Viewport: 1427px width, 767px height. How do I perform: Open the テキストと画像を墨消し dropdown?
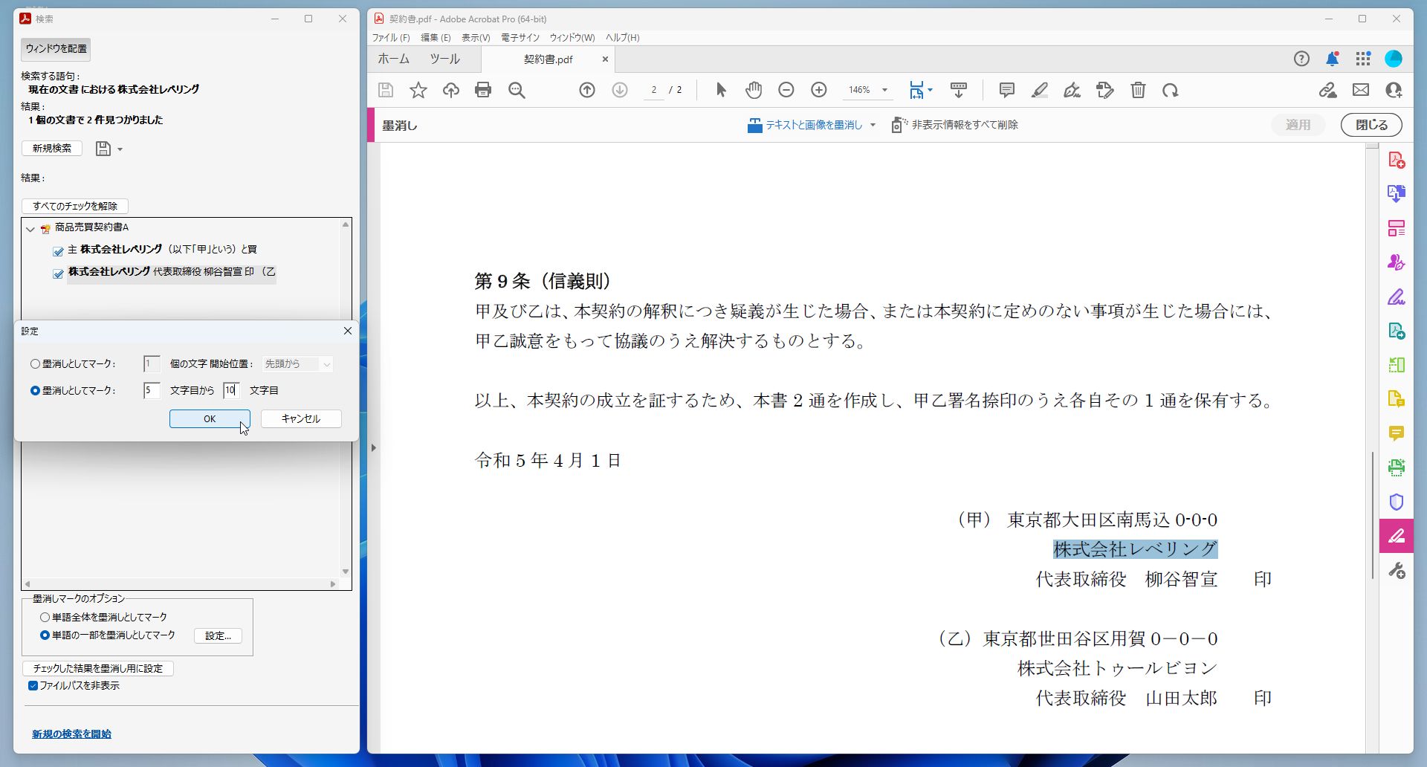[x=873, y=125]
